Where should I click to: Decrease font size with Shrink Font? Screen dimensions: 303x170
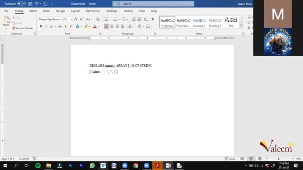81,19
